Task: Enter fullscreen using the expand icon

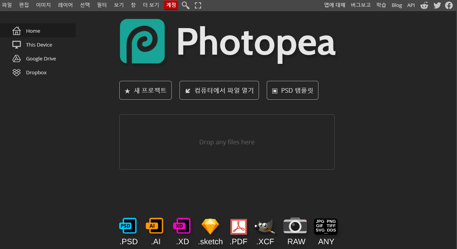Action: (x=198, y=5)
